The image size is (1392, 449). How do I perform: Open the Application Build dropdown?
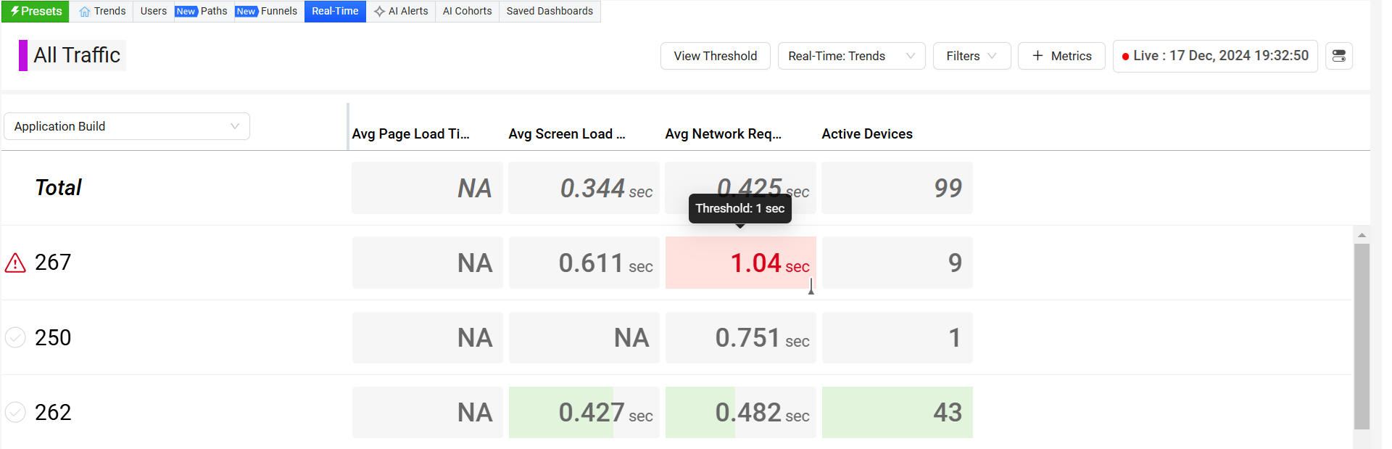pyautogui.click(x=127, y=126)
